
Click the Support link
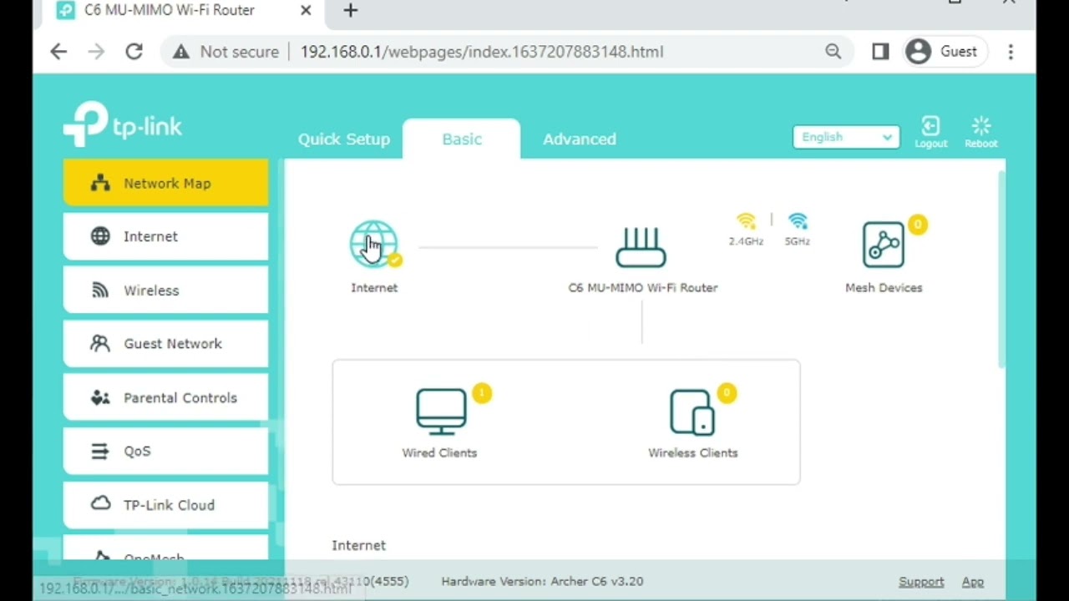point(920,582)
